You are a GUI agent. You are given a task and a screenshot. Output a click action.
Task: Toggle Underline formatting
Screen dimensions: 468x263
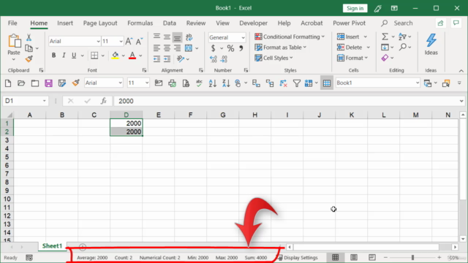click(x=74, y=56)
